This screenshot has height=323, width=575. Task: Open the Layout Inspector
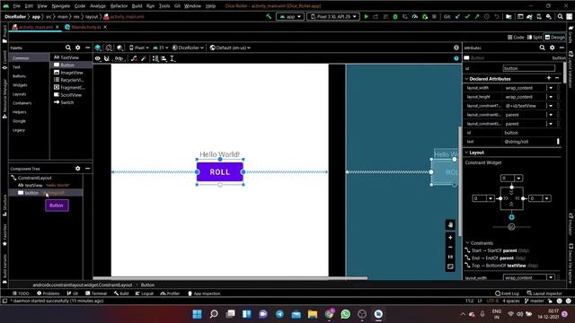(x=544, y=293)
